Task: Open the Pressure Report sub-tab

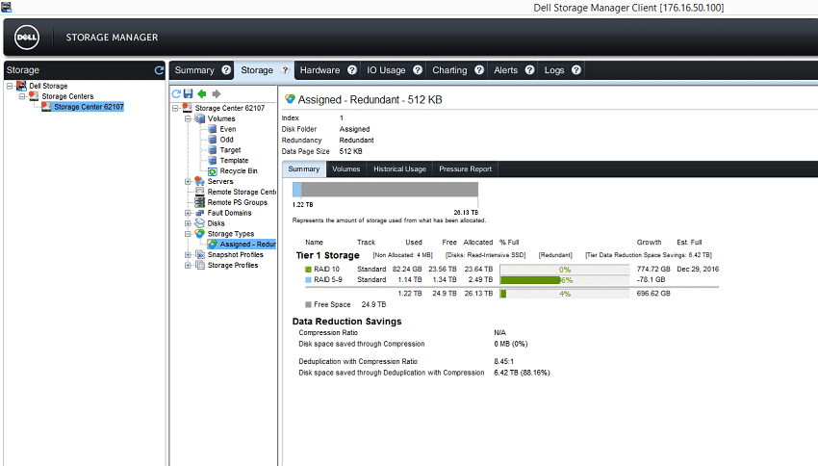Action: (x=466, y=169)
